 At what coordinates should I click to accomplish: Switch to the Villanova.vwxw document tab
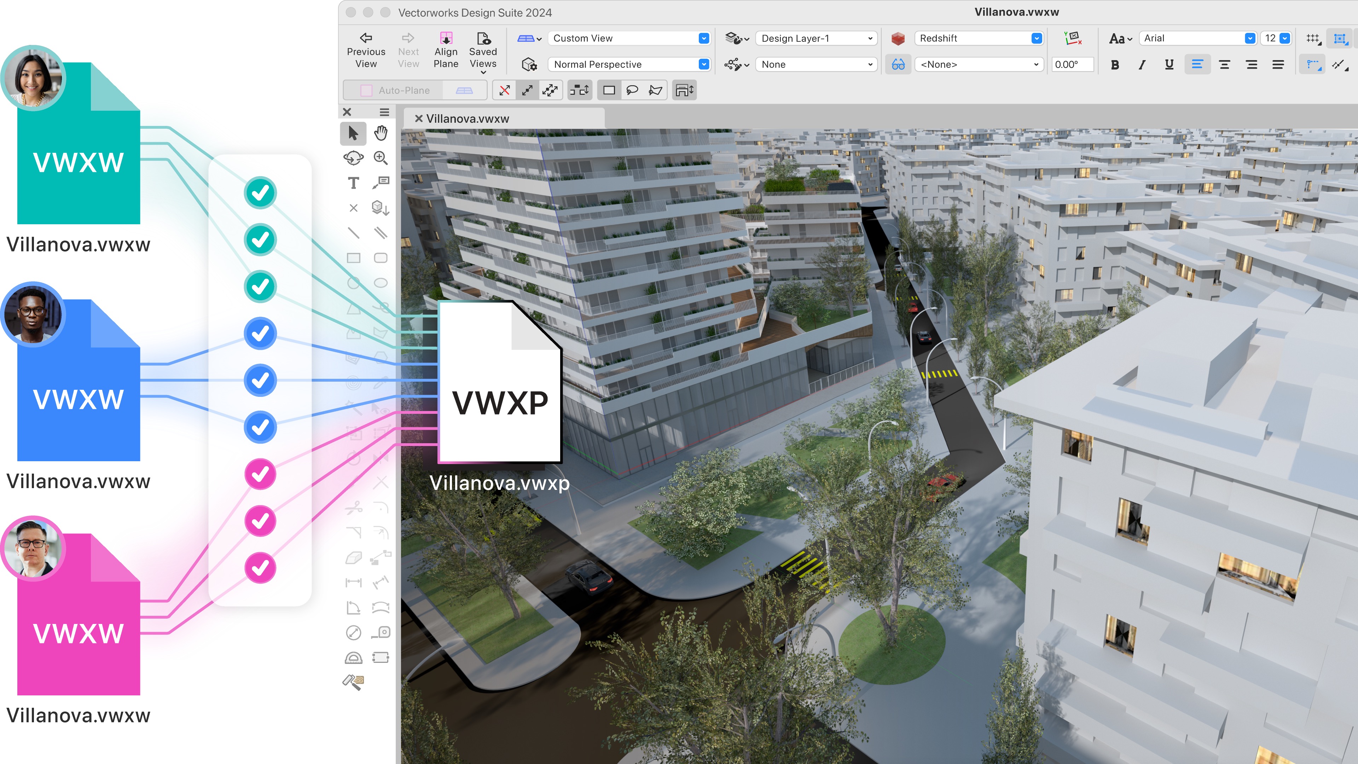[468, 118]
